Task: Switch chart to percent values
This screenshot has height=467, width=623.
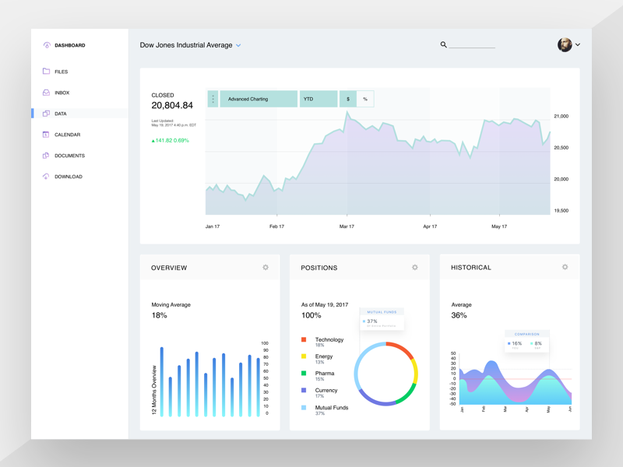Action: (x=365, y=99)
